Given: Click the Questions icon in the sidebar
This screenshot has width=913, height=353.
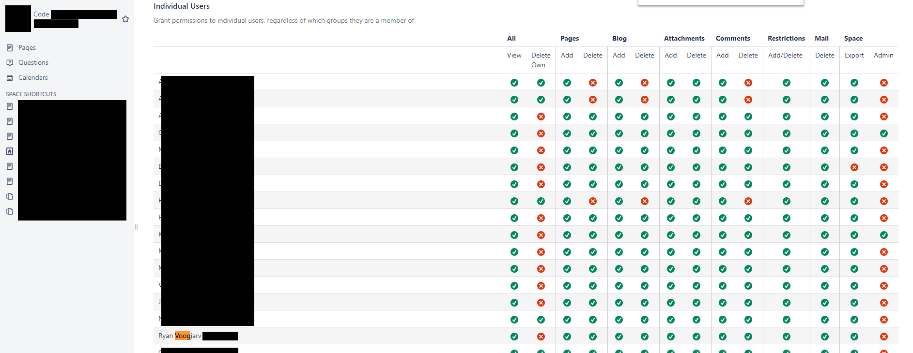Looking at the screenshot, I should coord(10,63).
